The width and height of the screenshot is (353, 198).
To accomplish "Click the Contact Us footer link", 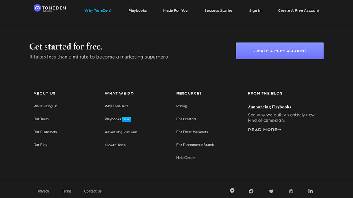I will (x=93, y=191).
